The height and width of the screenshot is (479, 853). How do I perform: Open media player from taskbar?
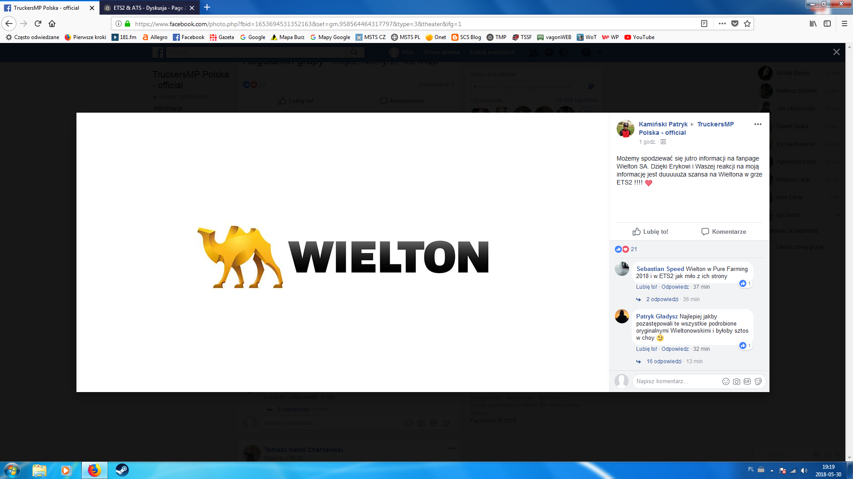(x=66, y=470)
